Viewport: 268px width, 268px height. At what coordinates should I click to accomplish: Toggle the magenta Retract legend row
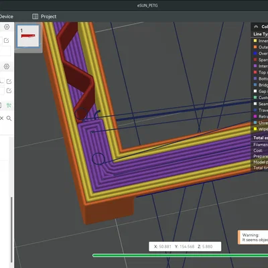260,117
